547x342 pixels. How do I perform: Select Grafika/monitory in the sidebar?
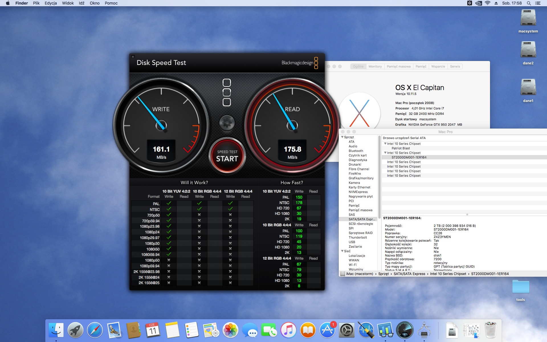tap(361, 178)
